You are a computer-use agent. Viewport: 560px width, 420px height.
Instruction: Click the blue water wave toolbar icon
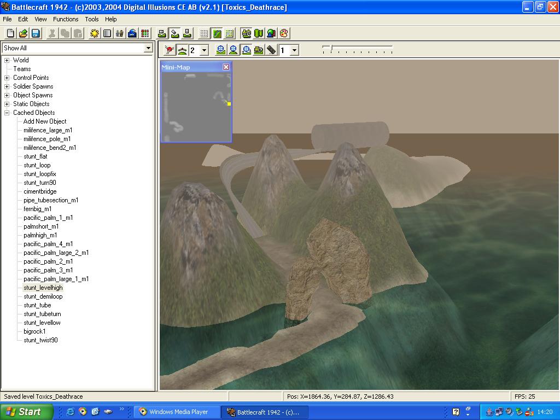[132, 33]
